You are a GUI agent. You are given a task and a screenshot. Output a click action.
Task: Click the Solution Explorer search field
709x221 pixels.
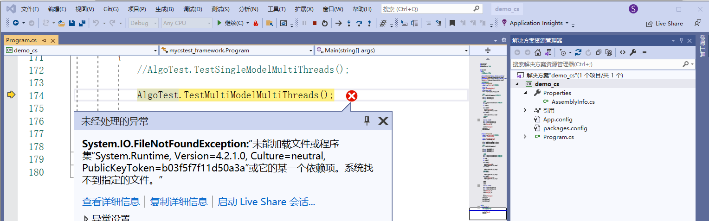point(603,64)
